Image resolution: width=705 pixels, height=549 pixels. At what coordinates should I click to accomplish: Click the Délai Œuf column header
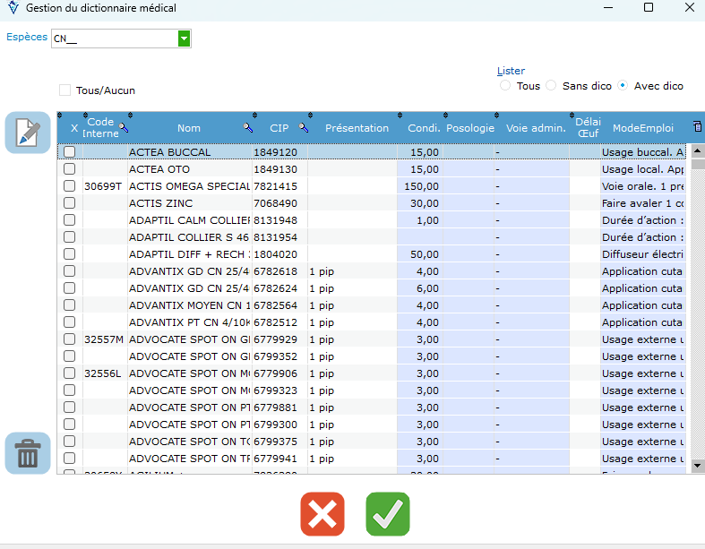coord(589,128)
